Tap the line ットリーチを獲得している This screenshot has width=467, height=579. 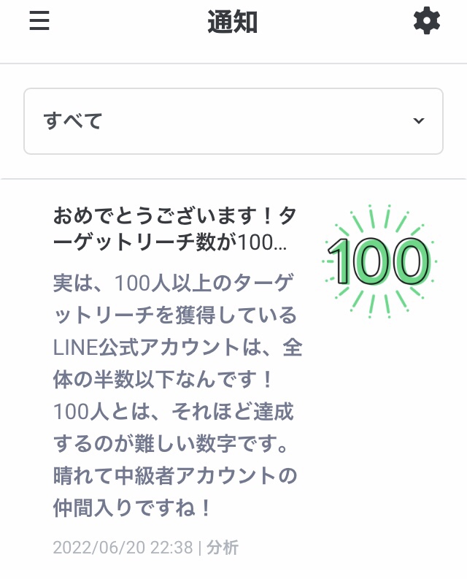pos(175,315)
